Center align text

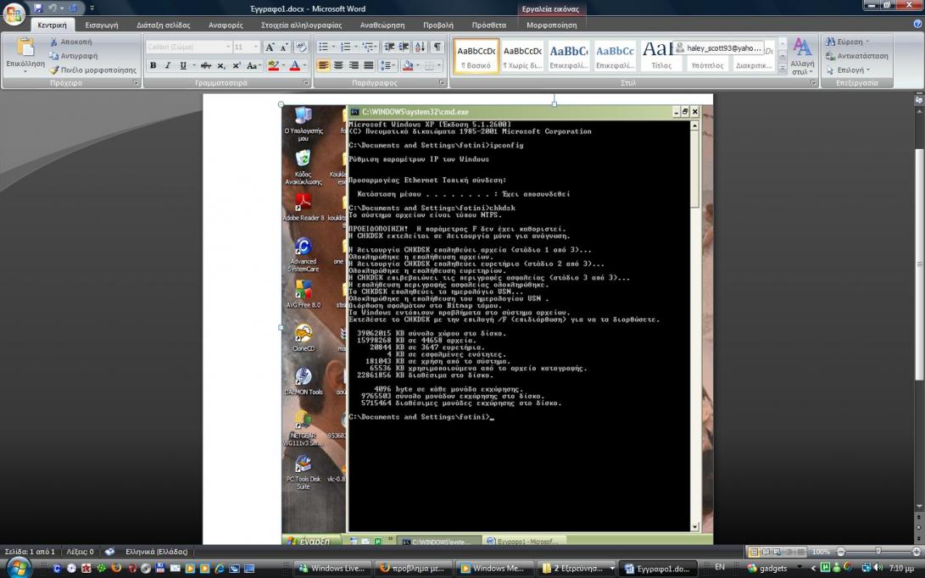click(x=338, y=65)
